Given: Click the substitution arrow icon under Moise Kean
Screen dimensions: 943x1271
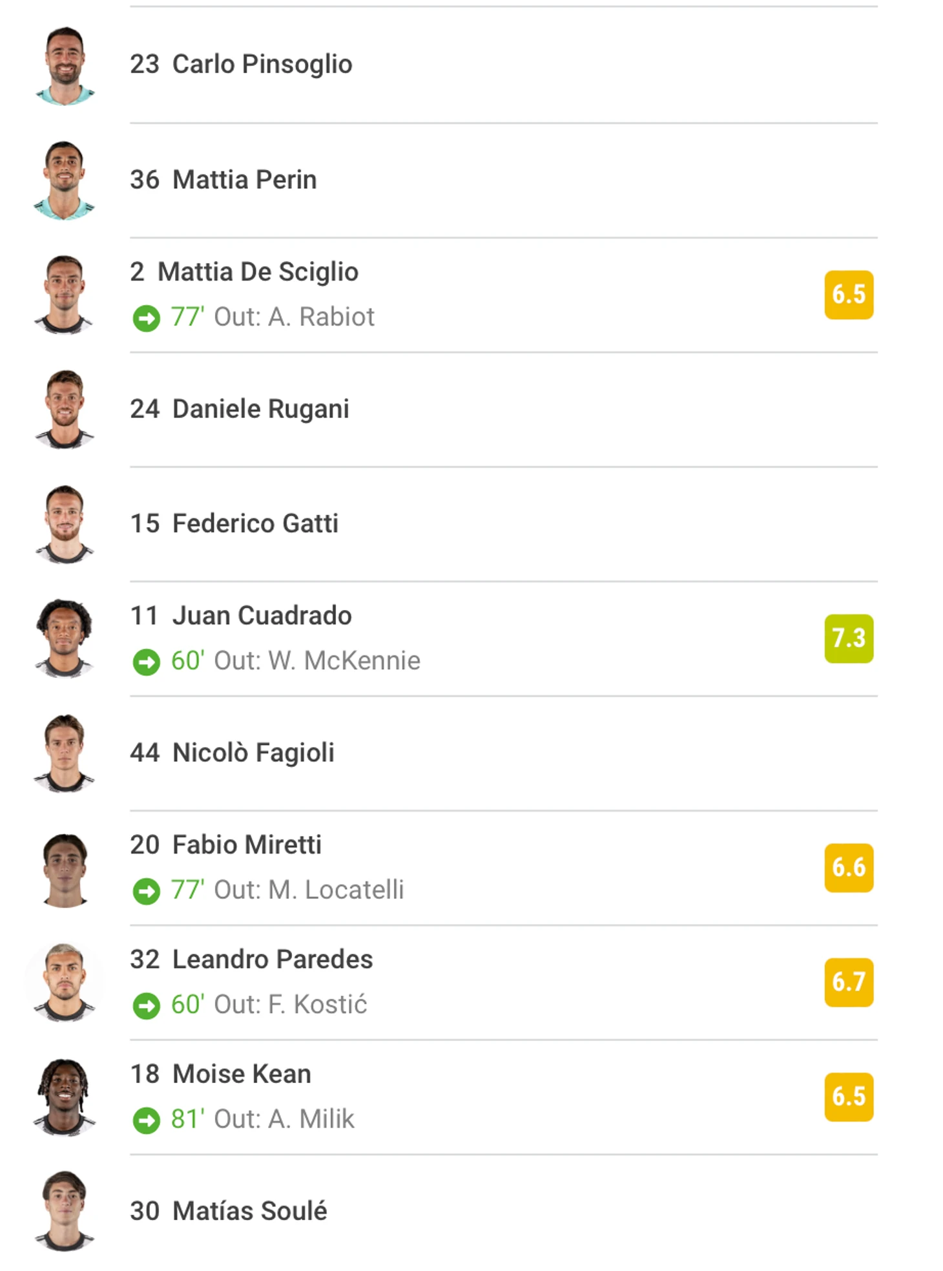Looking at the screenshot, I should point(146,1120).
